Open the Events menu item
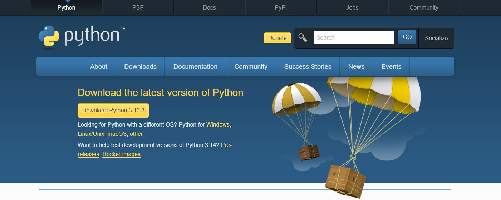This screenshot has width=501, height=200. [x=391, y=67]
